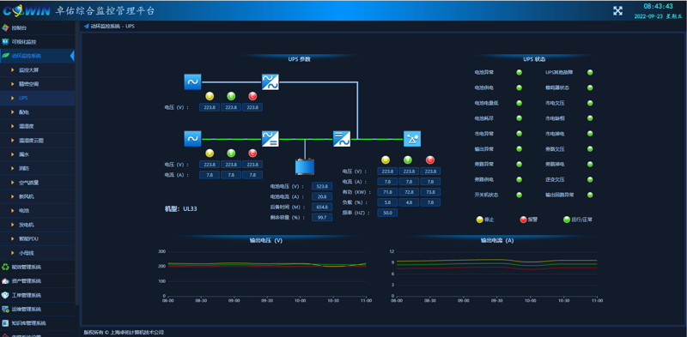Click the recycle icon of 能效管理系统
This screenshot has height=337, width=687.
[5, 267]
